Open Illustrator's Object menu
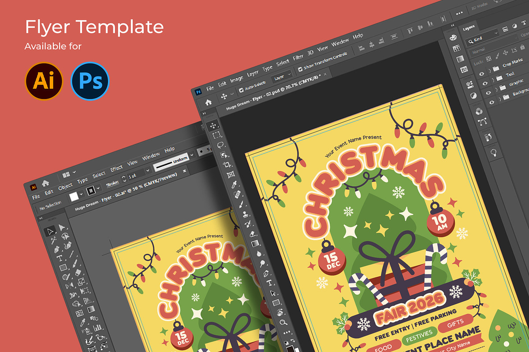Screen dimensions: 529x352 65,186
